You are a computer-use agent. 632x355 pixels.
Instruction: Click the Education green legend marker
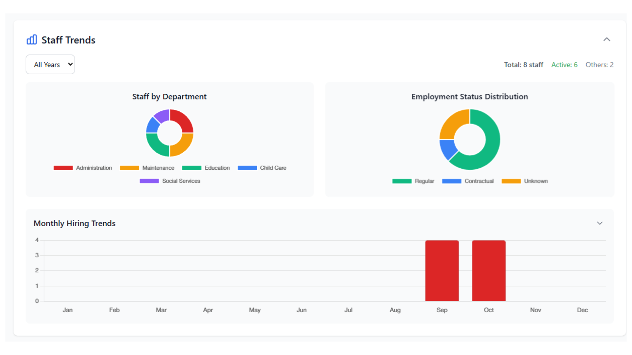click(x=192, y=168)
